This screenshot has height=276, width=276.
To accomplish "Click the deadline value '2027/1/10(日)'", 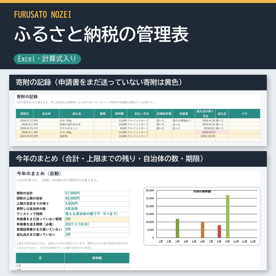I will click(97, 224).
